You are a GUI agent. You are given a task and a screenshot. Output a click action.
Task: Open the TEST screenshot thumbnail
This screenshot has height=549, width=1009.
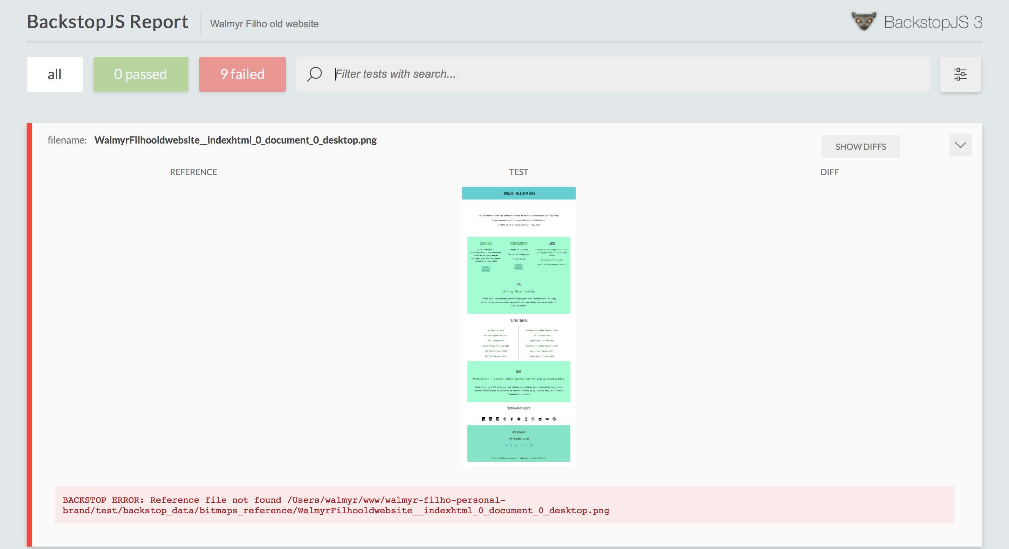[x=519, y=327]
